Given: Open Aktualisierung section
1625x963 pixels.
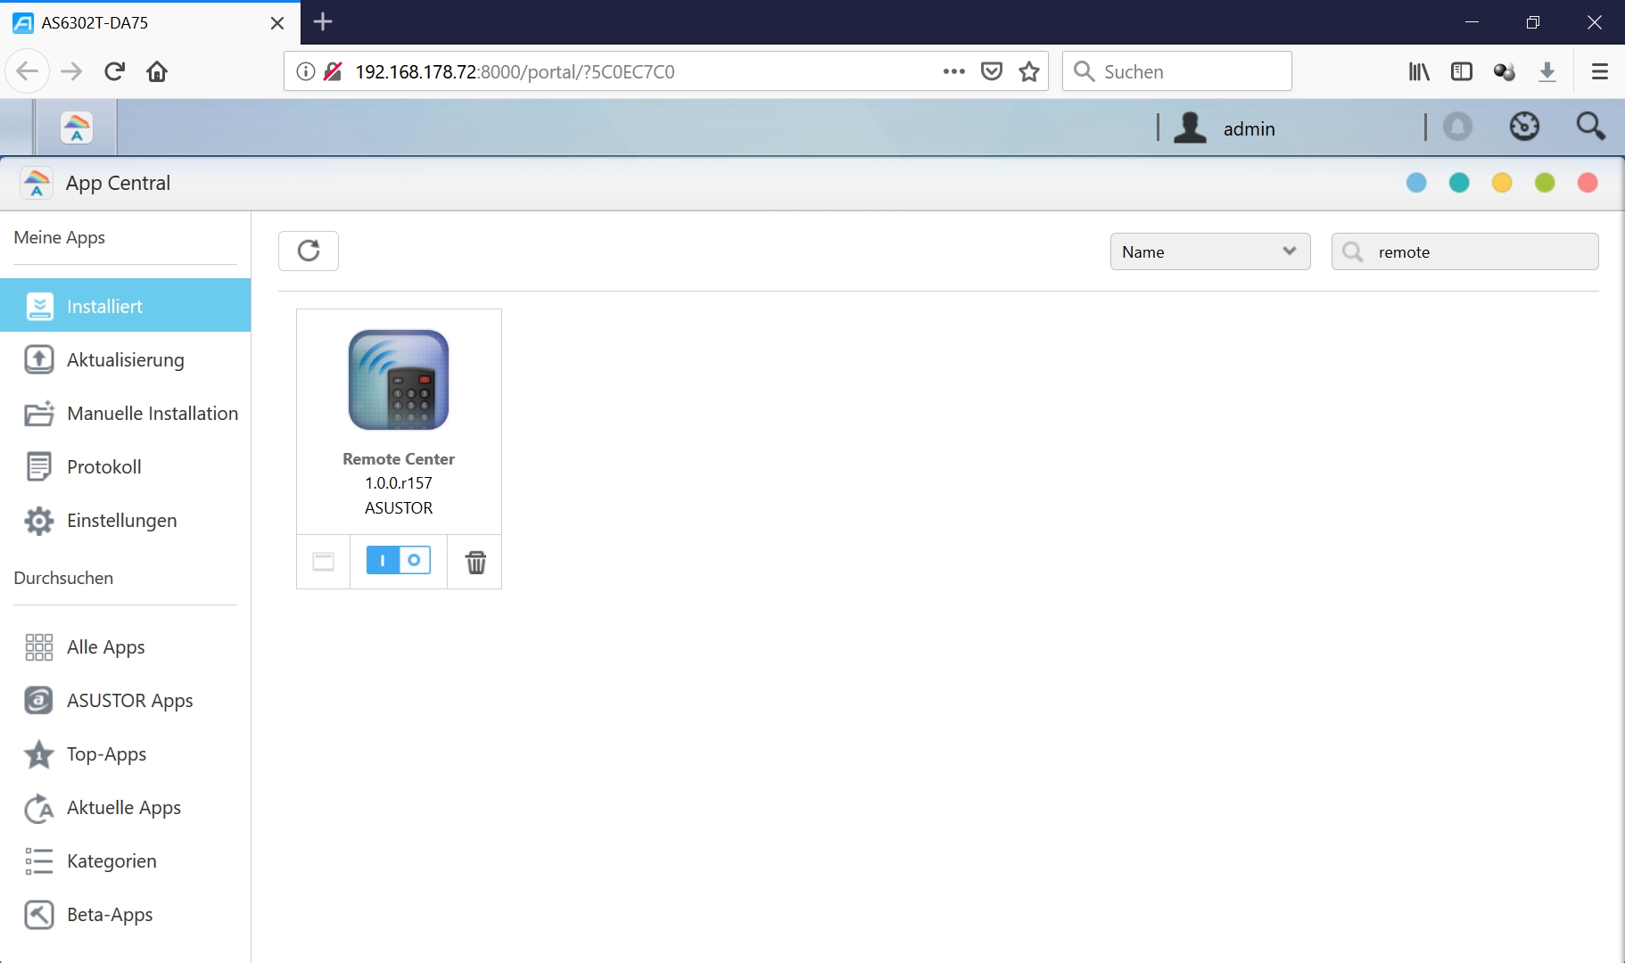Looking at the screenshot, I should (x=125, y=359).
